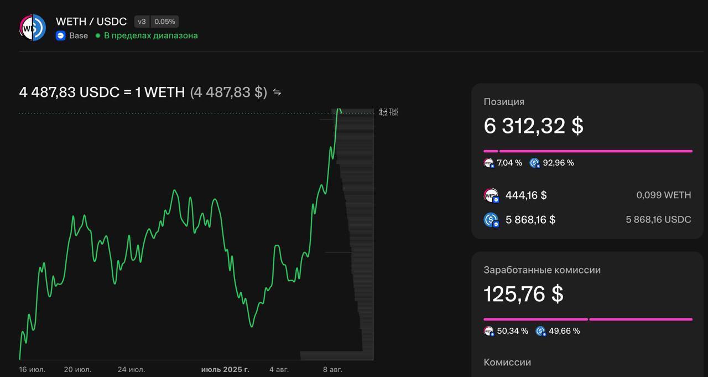Click the long USDC segment of the position bar
708x377 pixels.
[x=596, y=151]
